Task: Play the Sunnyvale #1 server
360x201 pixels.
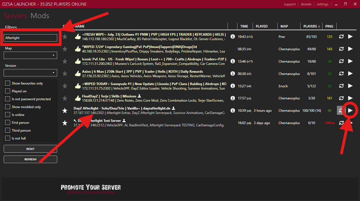Action: 350,86
